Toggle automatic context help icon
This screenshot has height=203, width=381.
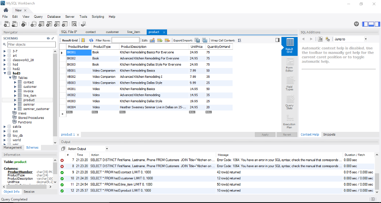[x=327, y=39]
